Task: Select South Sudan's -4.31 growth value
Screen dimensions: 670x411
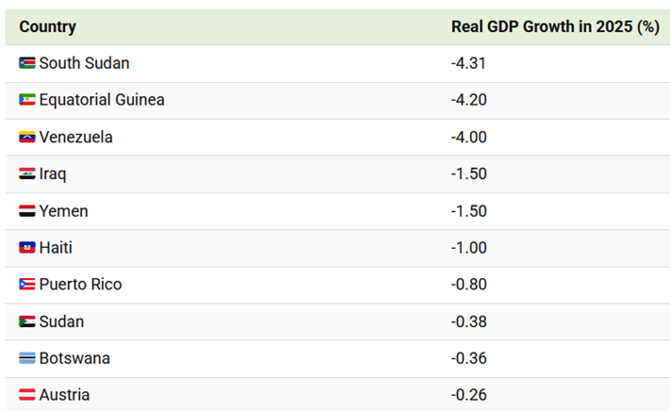Action: (x=468, y=63)
